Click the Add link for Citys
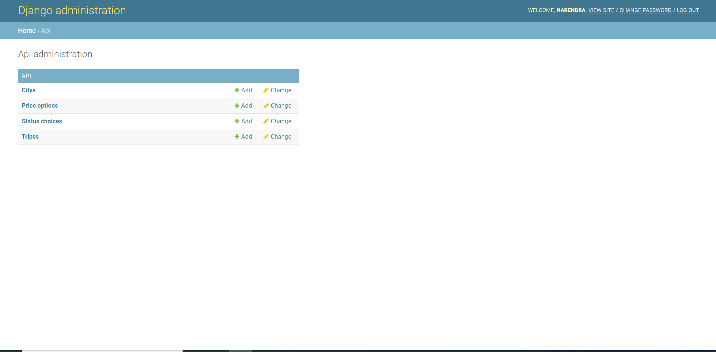The image size is (716, 352). tap(246, 90)
